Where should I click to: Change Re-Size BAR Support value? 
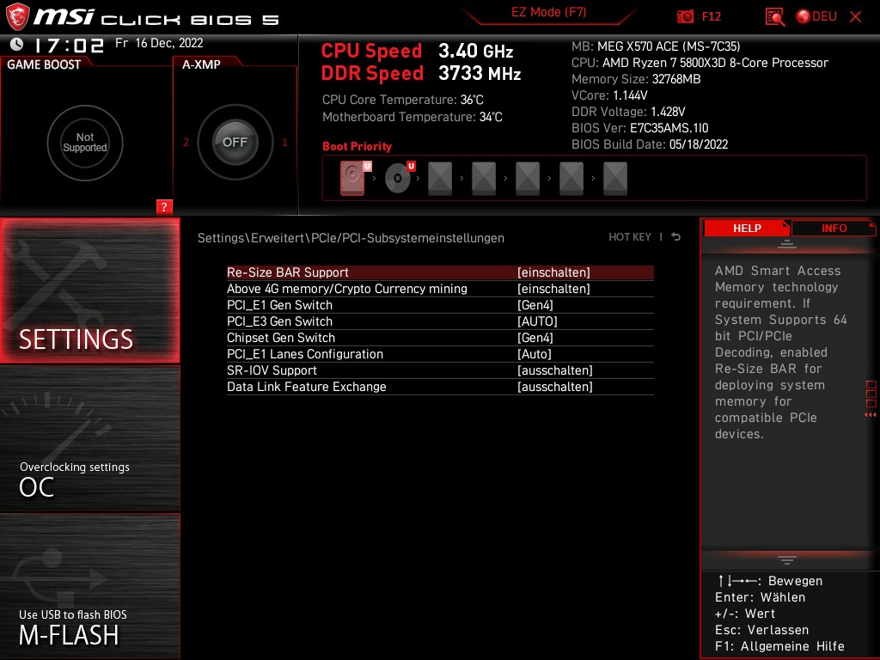click(x=553, y=272)
